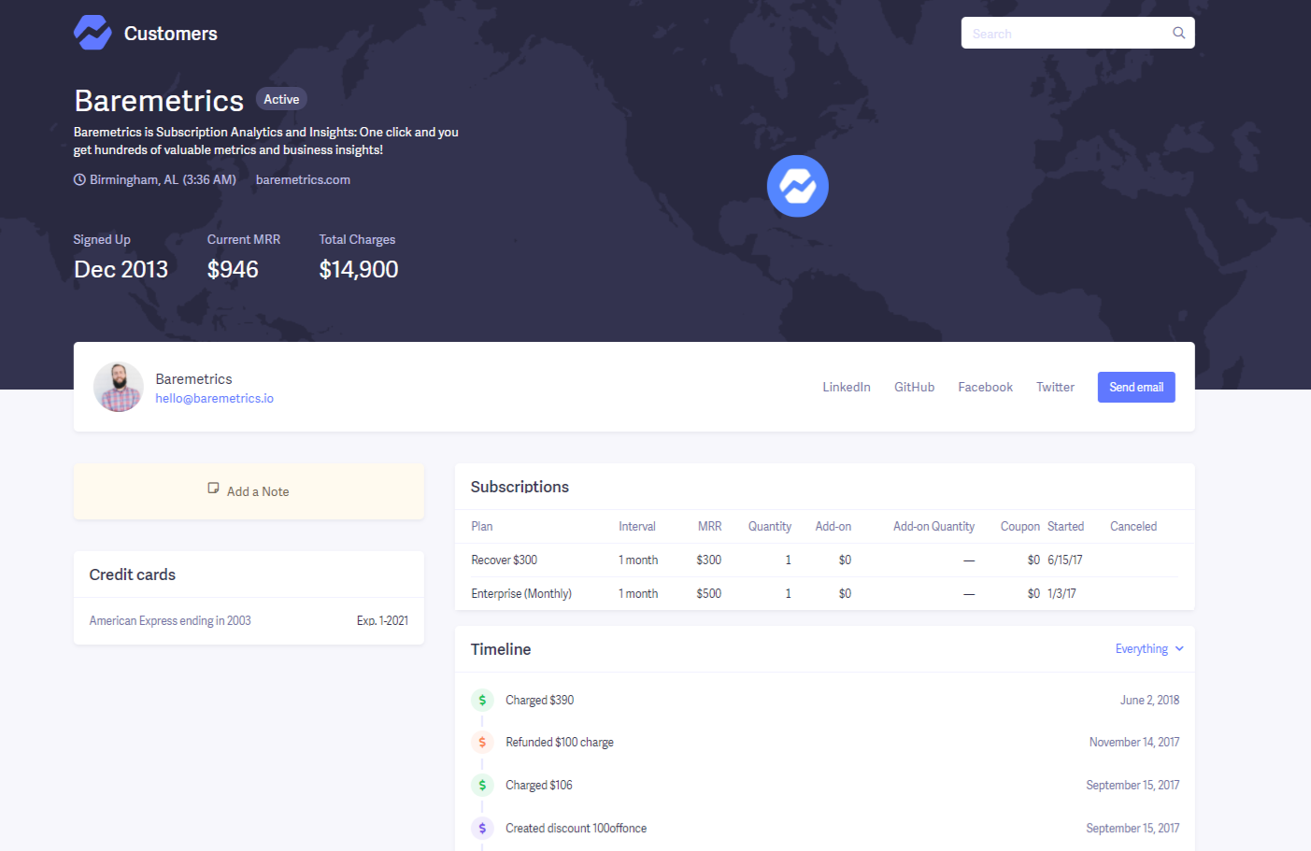The width and height of the screenshot is (1311, 851).
Task: Click the Baremetrics company title
Action: (x=159, y=100)
